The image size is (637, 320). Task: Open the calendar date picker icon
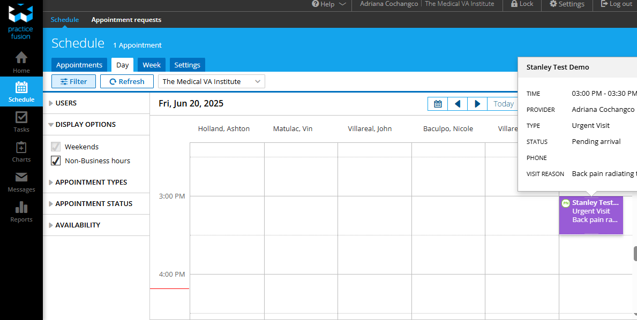(438, 104)
